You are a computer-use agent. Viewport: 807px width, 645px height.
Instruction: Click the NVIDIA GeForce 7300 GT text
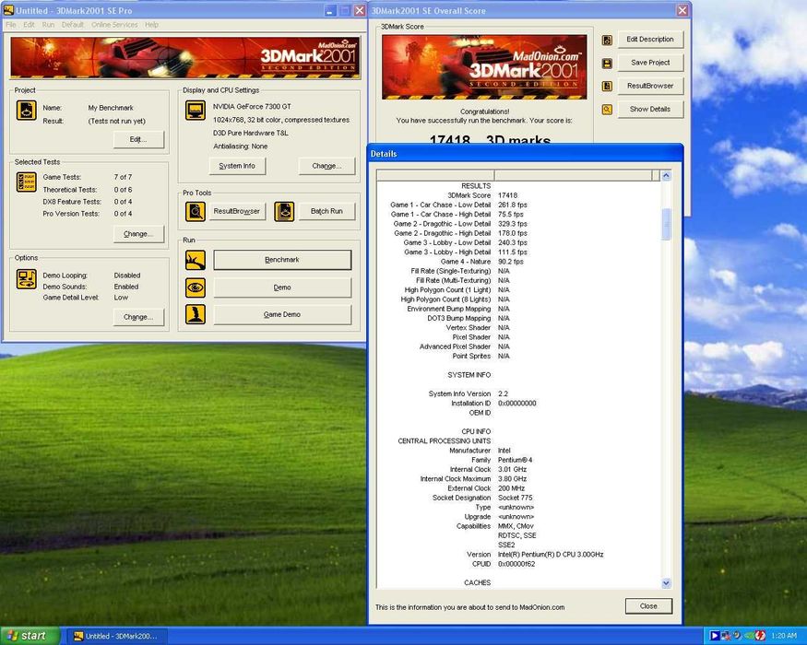coord(252,107)
